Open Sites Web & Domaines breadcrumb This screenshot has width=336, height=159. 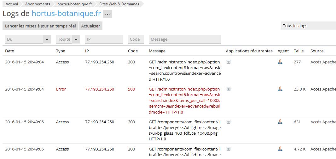point(119,4)
